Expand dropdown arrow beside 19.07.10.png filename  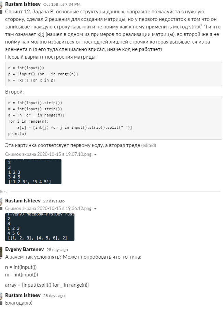click(x=95, y=154)
